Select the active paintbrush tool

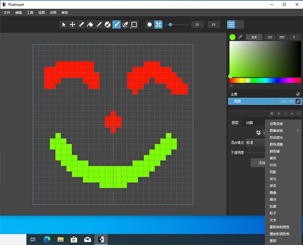pos(116,24)
